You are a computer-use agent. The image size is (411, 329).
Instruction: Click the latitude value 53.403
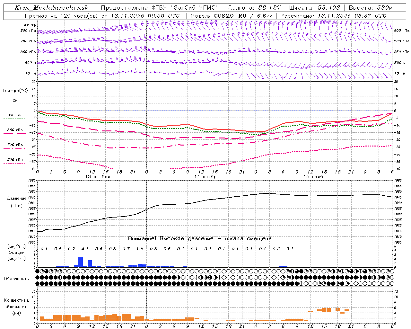pyautogui.click(x=329, y=8)
